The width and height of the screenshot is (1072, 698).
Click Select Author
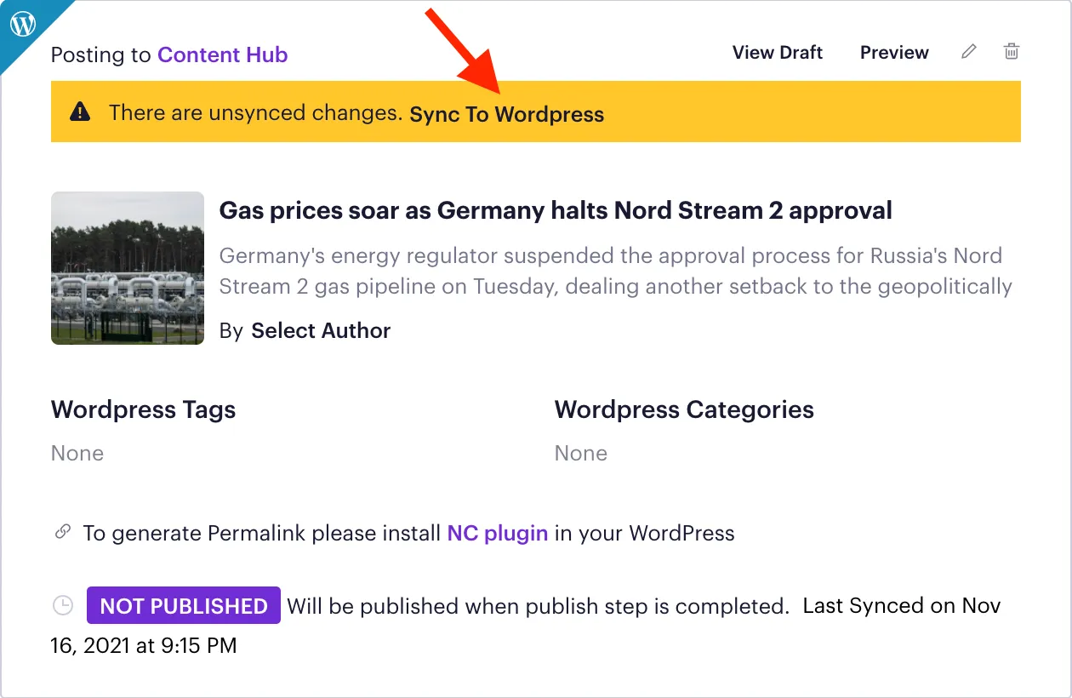coord(321,331)
